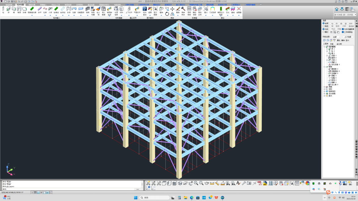Tick the 网格 filter checkbox
The height and width of the screenshot is (201, 358).
pyautogui.click(x=336, y=29)
